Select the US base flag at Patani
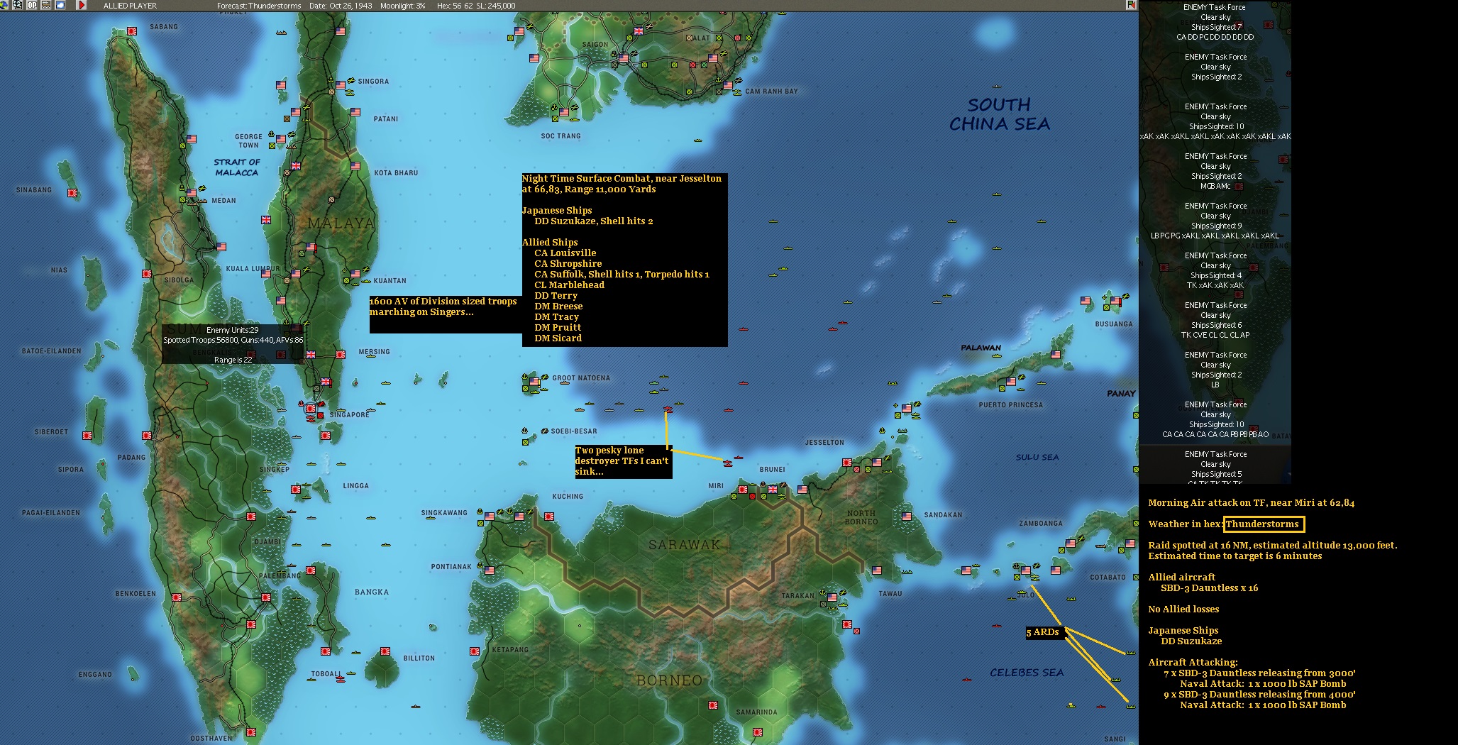Screen dimensions: 1458x745 point(355,112)
